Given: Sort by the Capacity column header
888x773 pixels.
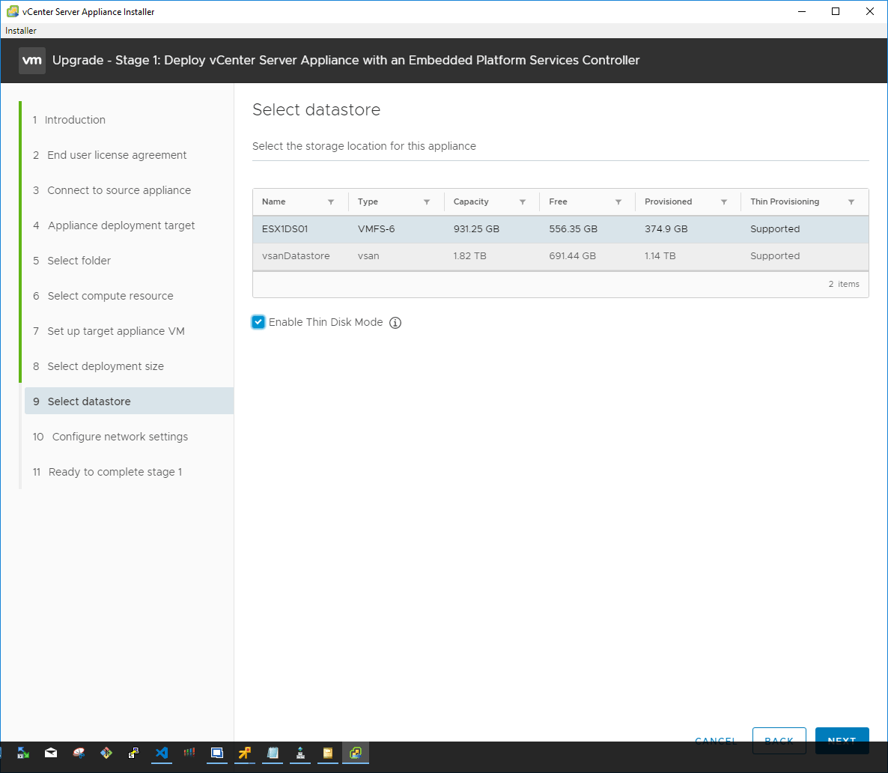Looking at the screenshot, I should coord(471,201).
